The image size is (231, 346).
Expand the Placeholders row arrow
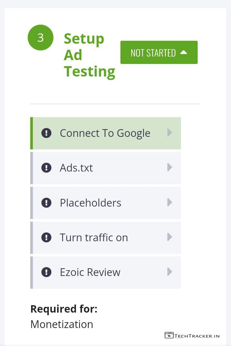click(170, 202)
